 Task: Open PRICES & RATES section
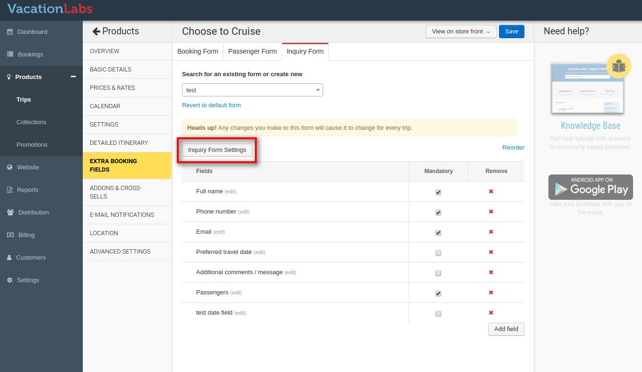(112, 88)
